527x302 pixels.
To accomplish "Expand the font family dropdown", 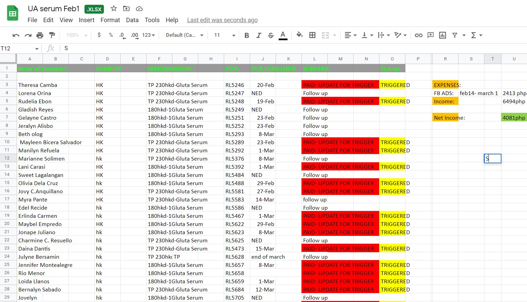I will [x=185, y=35].
